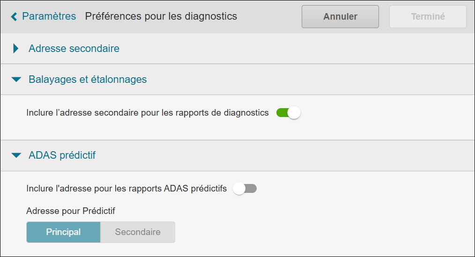The image size is (475, 257).
Task: Switch to the Secondaire address tab
Action: click(138, 232)
